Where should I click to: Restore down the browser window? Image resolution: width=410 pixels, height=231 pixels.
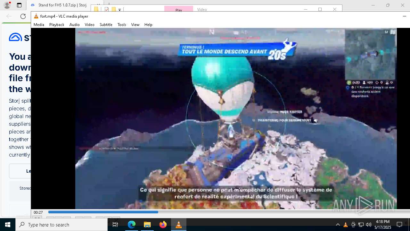coord(388,5)
